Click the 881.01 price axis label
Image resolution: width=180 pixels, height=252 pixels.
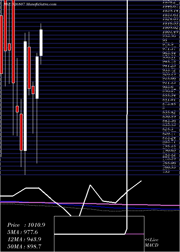click(169, 100)
